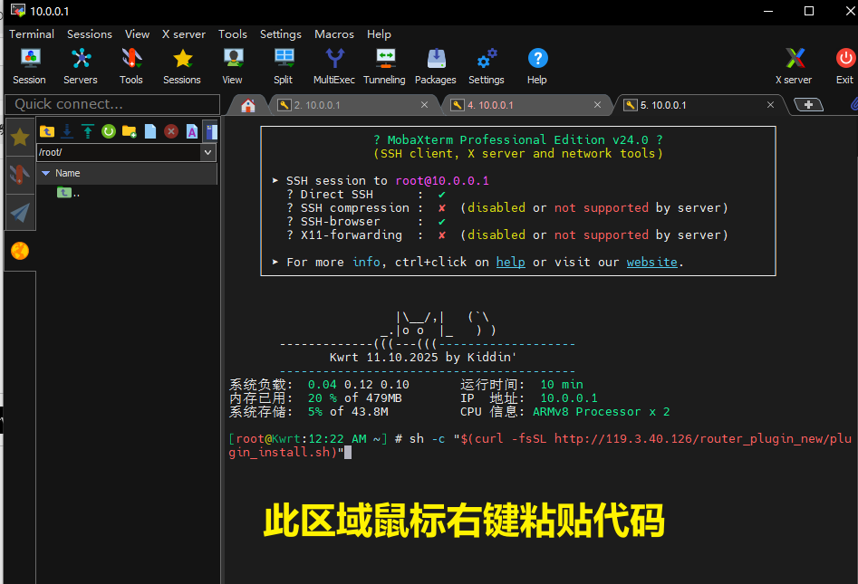Switch to Tools sidebar tab with knife icon
The height and width of the screenshot is (584, 858).
click(20, 174)
